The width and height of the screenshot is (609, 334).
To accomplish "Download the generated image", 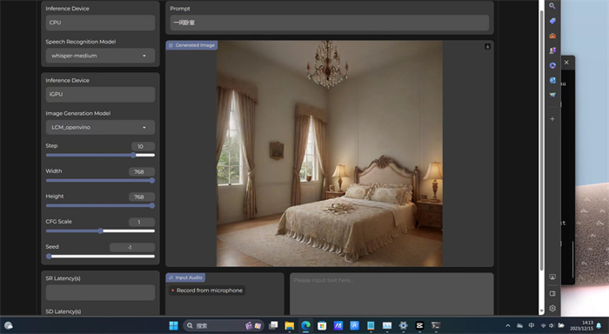I will pyautogui.click(x=487, y=47).
